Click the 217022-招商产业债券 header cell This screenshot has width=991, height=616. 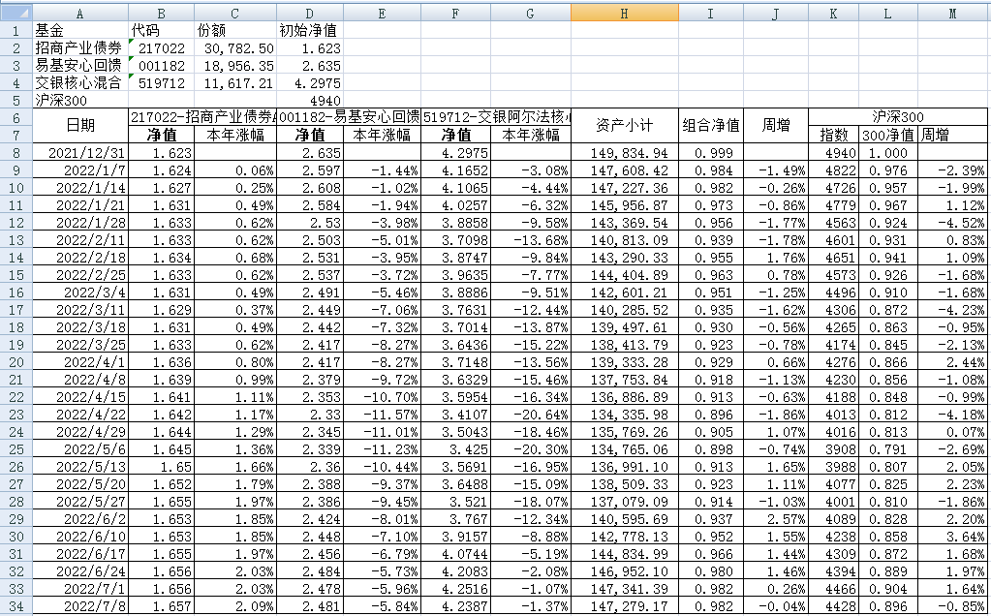click(202, 117)
